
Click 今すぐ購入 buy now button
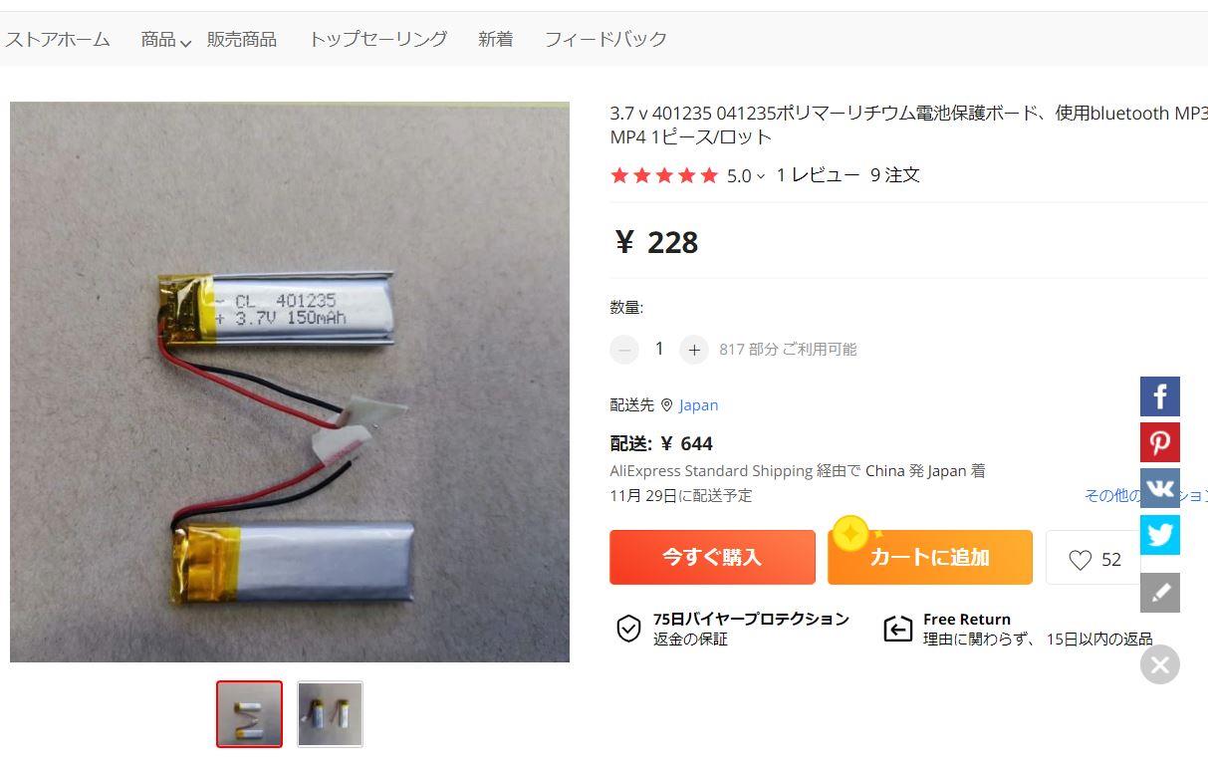pos(712,557)
